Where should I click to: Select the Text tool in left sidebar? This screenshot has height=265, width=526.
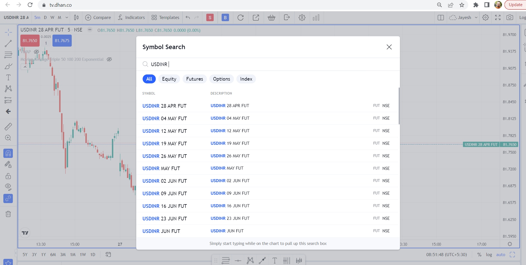(x=8, y=78)
